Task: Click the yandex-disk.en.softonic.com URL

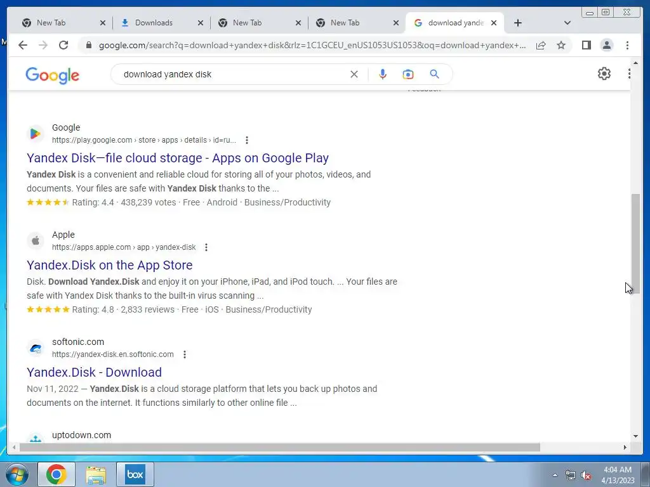Action: pyautogui.click(x=113, y=354)
